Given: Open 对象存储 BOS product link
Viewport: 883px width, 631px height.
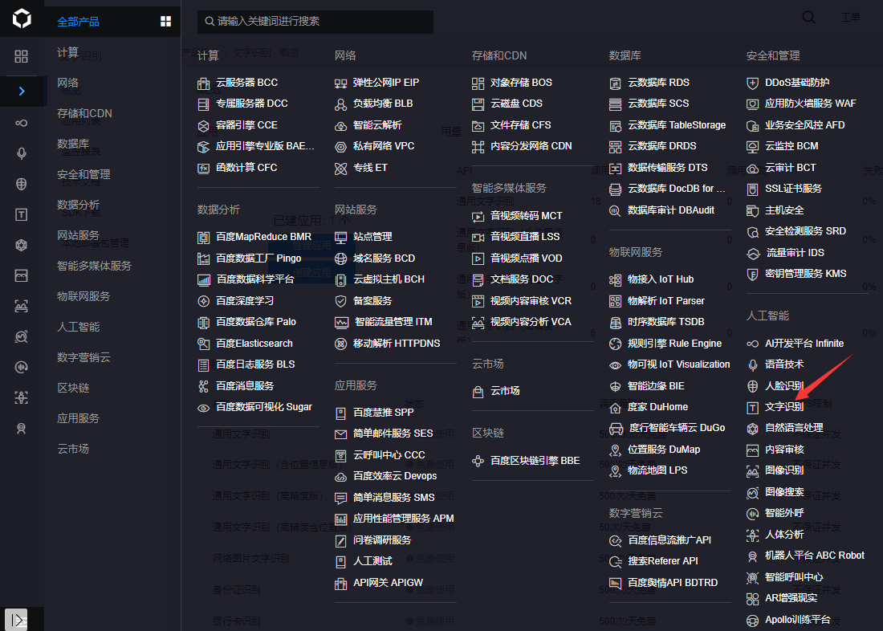Looking at the screenshot, I should (x=521, y=83).
